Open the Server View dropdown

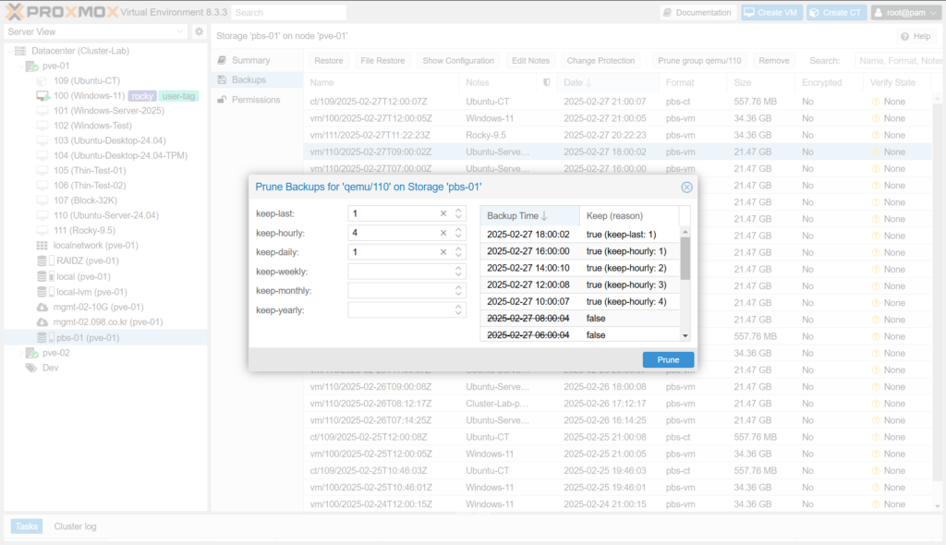[94, 31]
